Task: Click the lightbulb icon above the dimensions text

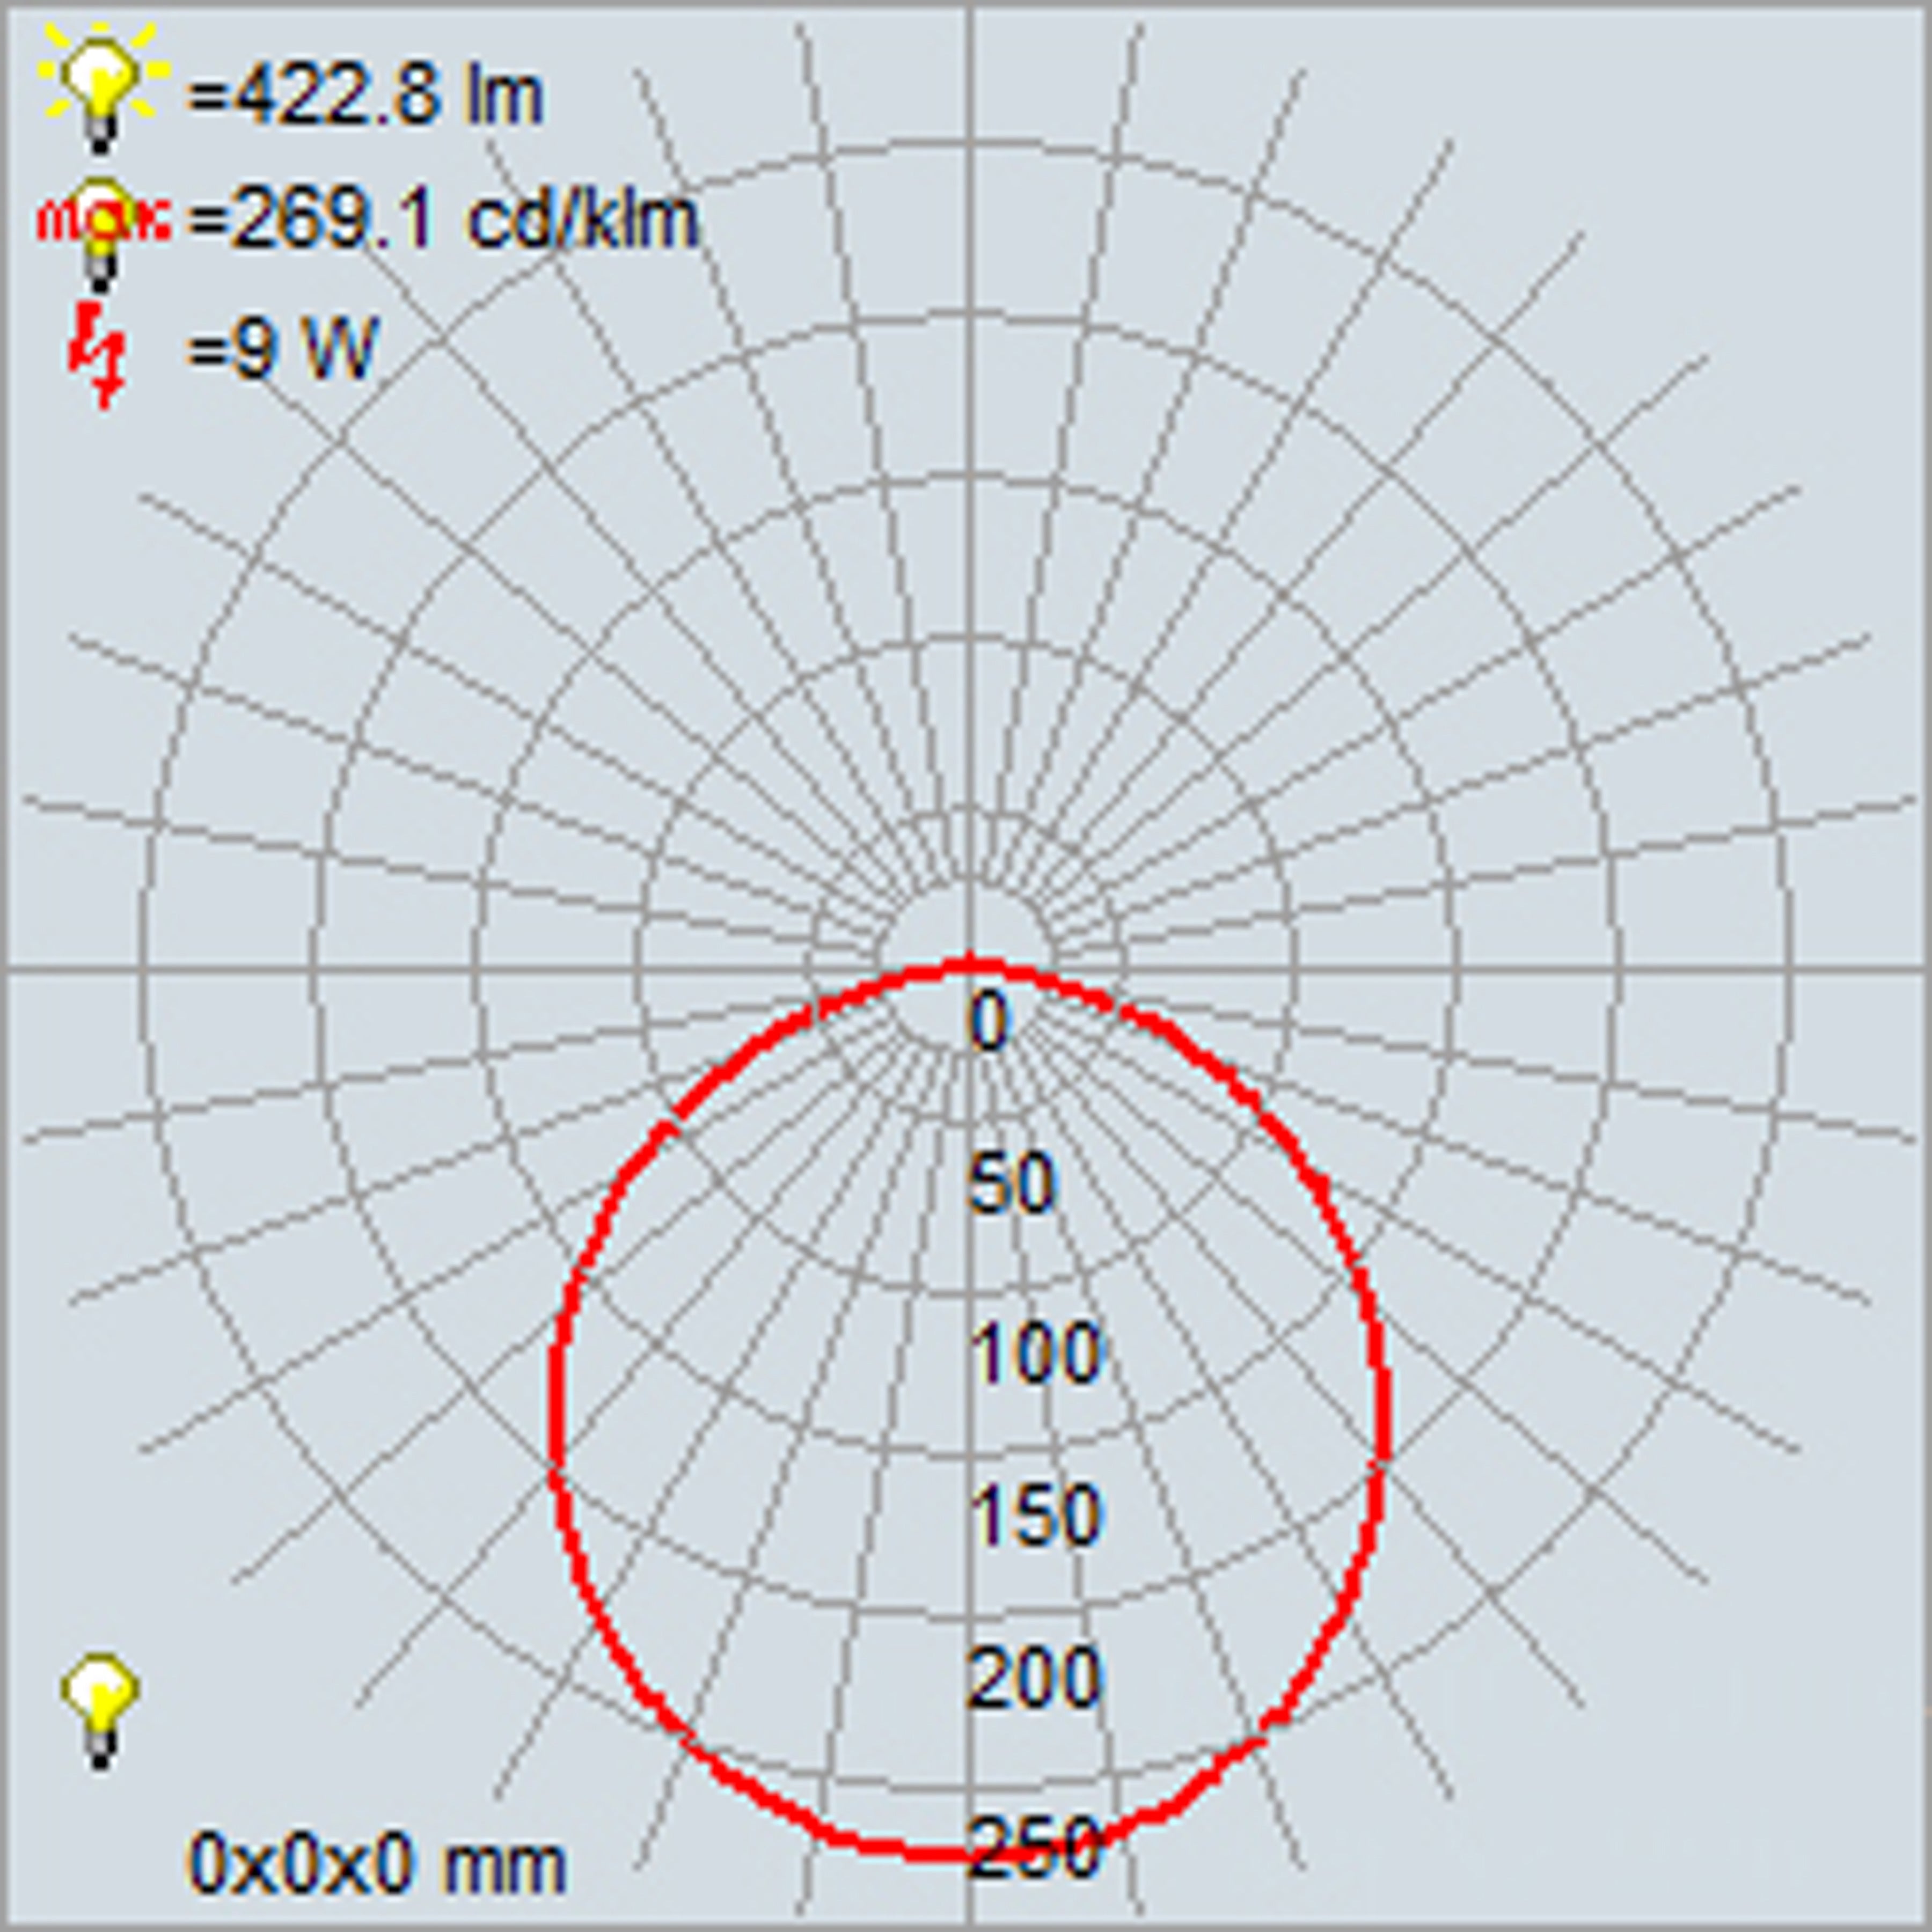Action: (99, 1708)
